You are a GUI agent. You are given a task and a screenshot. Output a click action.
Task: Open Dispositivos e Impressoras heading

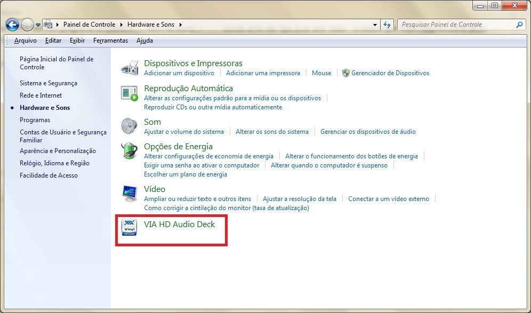coord(193,63)
